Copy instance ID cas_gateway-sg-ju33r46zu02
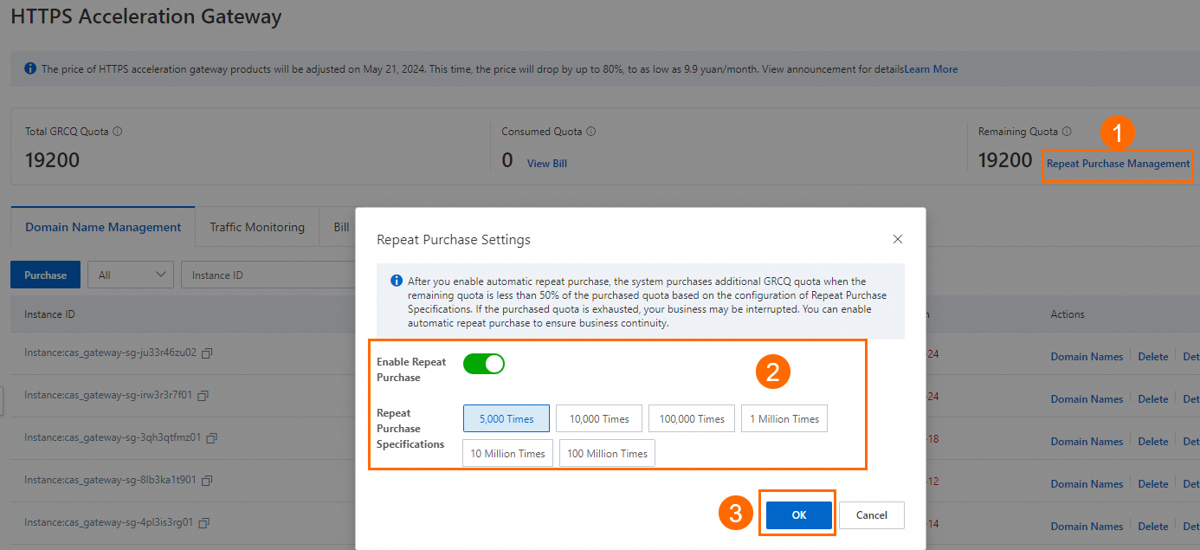Image resolution: width=1200 pixels, height=550 pixels. point(207,353)
